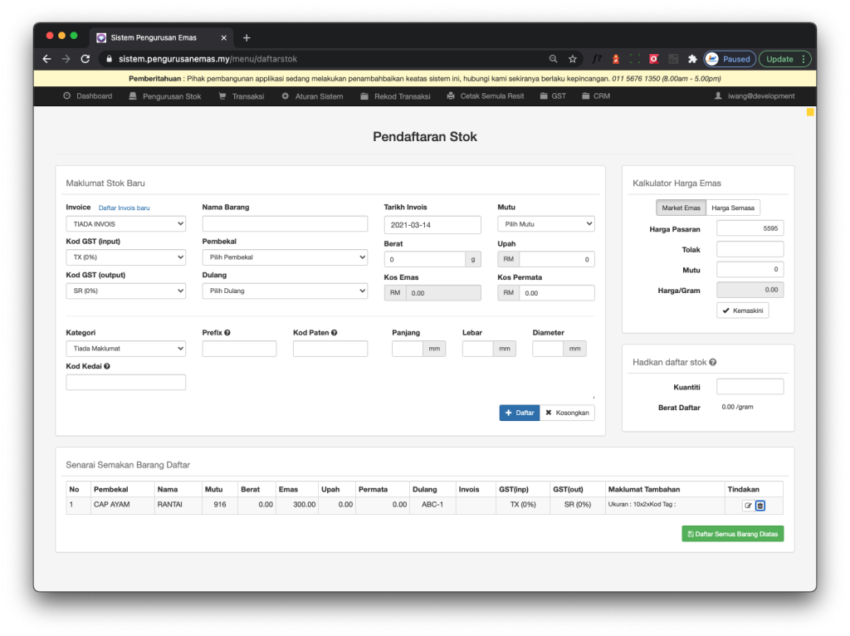Expand the Pilih Pembekal dropdown
The width and height of the screenshot is (850, 636).
tap(284, 257)
